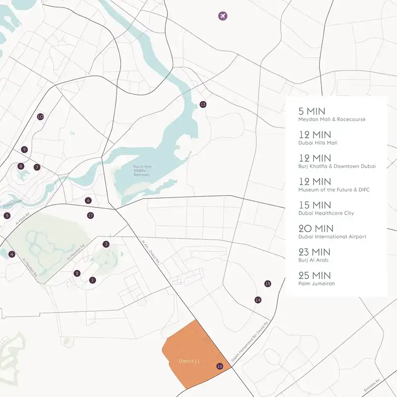397x397 pixels.
Task: Click location marker number 10
Action: [x=40, y=117]
